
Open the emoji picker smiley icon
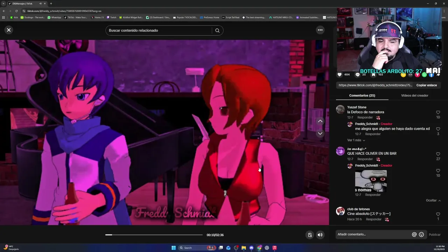pos(421,234)
